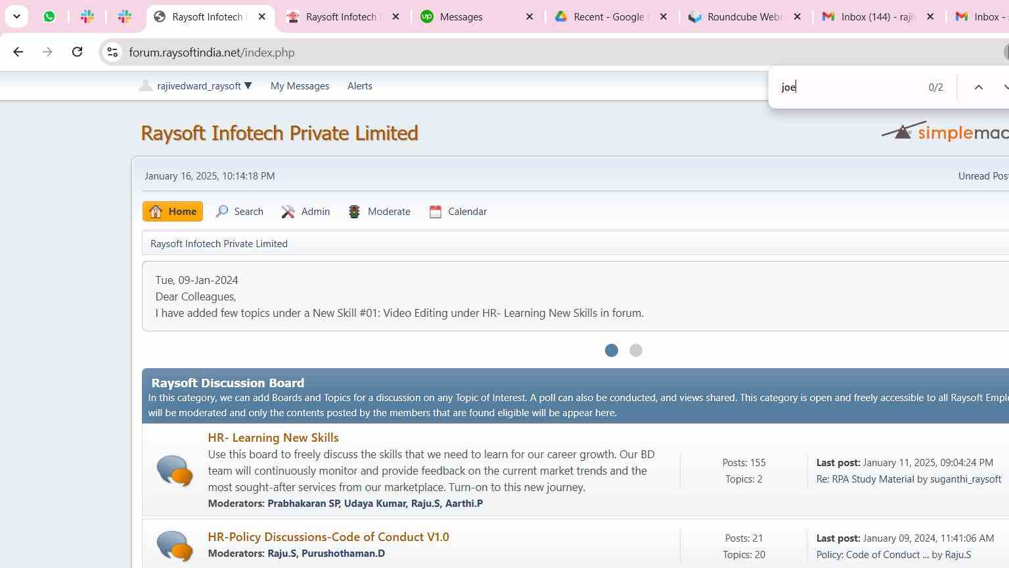Open the Moderate menu

click(x=380, y=212)
